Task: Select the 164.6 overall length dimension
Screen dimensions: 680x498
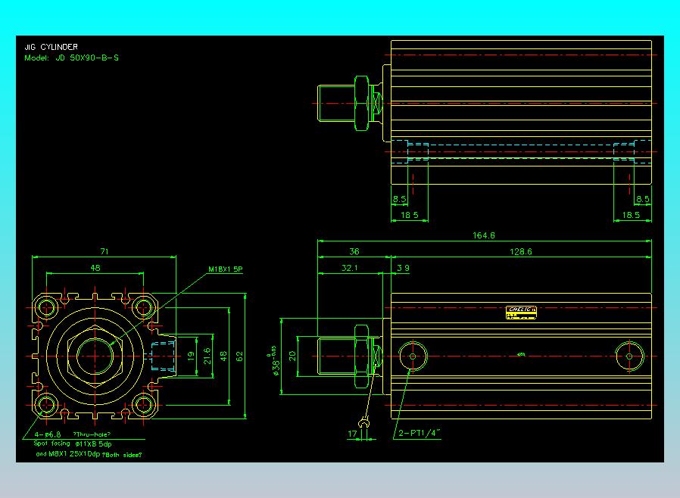Action: (x=484, y=235)
